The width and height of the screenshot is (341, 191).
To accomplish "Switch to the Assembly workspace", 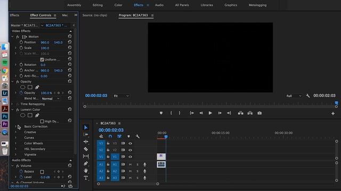I will point(74,5).
